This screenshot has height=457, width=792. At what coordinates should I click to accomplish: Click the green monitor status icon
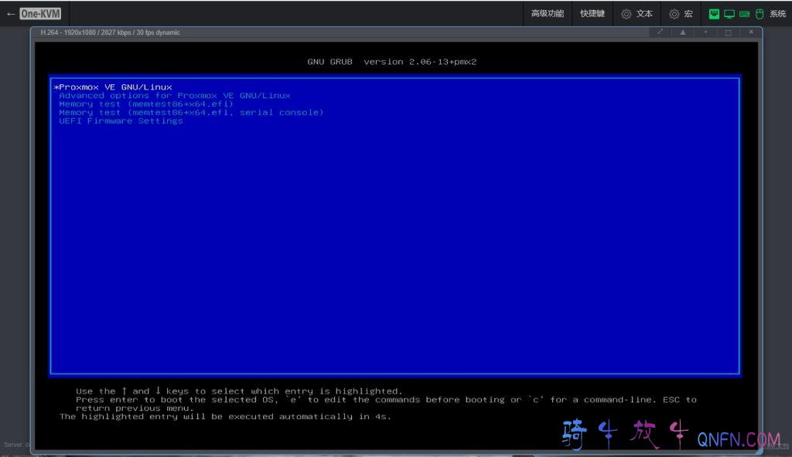729,14
